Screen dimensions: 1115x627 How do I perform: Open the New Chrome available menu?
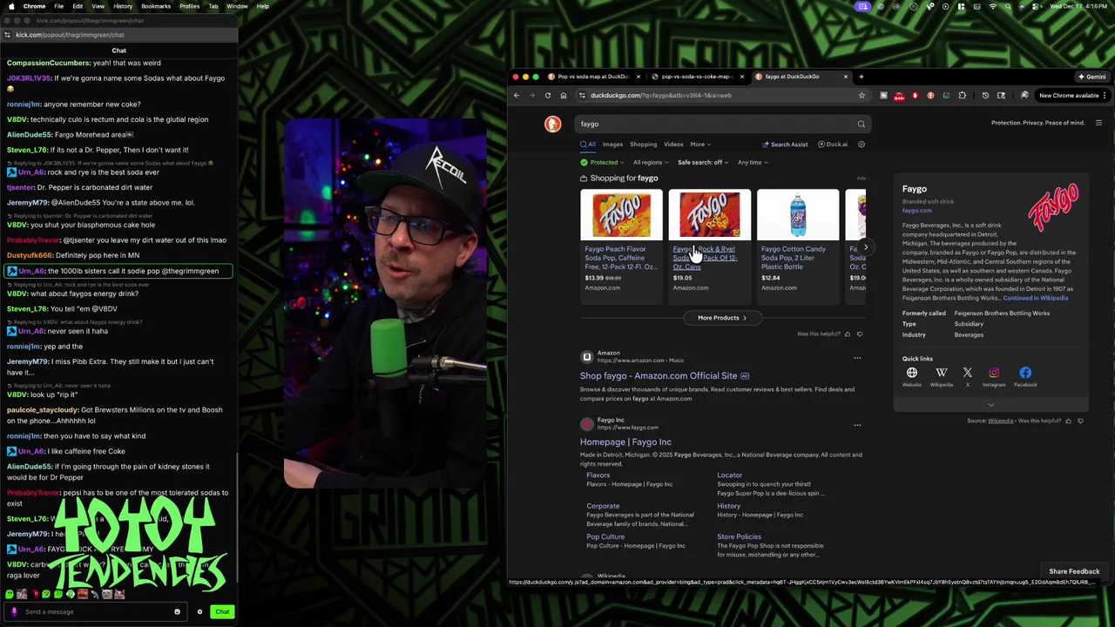tap(1072, 96)
